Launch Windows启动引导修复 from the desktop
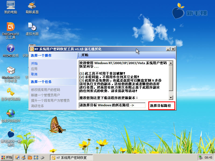This screenshot has height=161, width=215. click(x=10, y=74)
